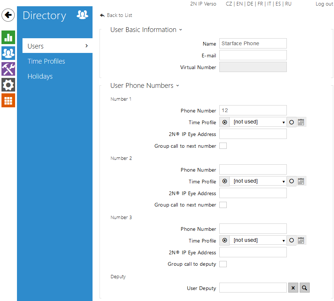Open the green Status chart icon
This screenshot has height=301, width=334.
(8, 37)
